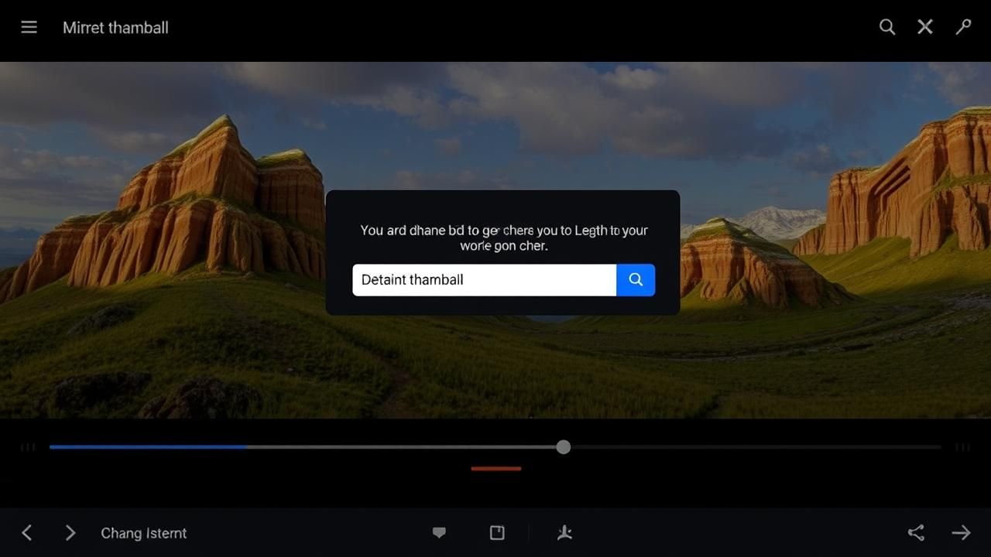Click the gray slider handle on timeline
This screenshot has height=557, width=991.
pos(564,447)
